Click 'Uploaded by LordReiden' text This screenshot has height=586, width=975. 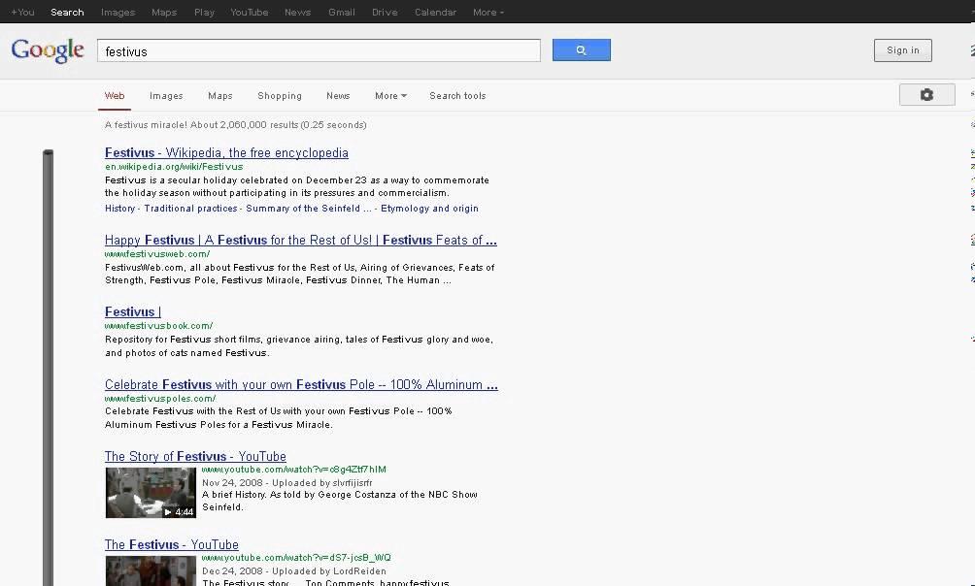[x=329, y=571]
